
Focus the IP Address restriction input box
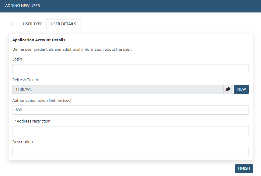[x=130, y=131]
